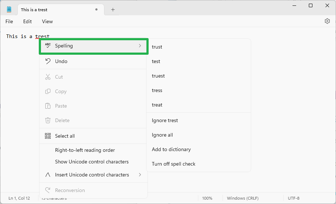Click the Insert Unicode caret icon
This screenshot has width=336, height=204.
coord(48,175)
